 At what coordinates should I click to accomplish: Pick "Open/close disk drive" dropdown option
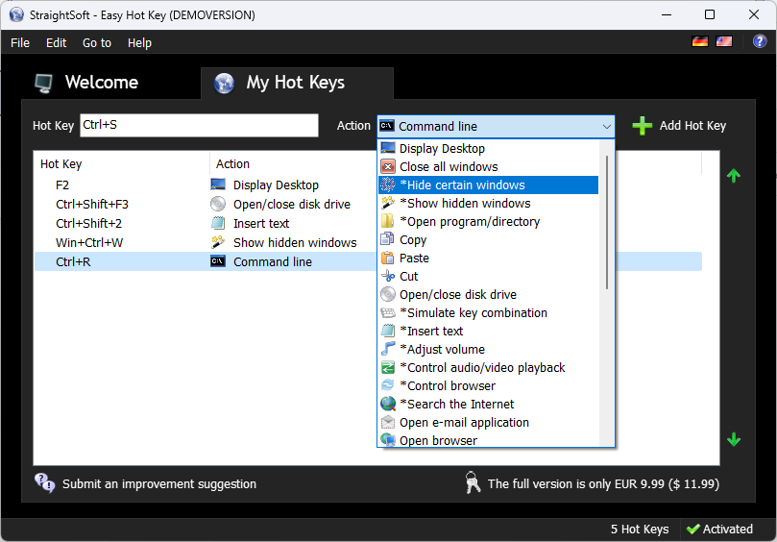click(457, 294)
